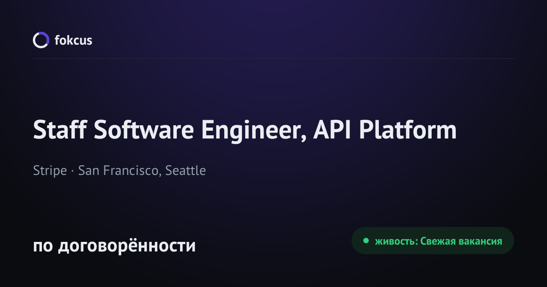Image resolution: width=547 pixels, height=287 pixels.
Task: Click the Stripe · San Francisco, Seattle line
Action: point(119,171)
